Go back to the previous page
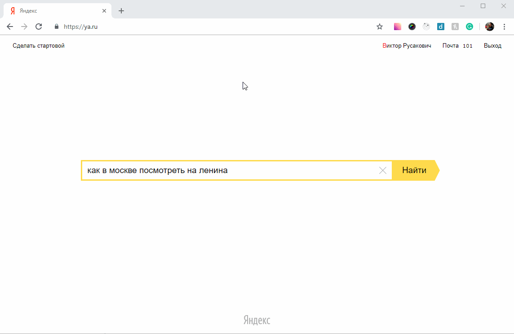This screenshot has width=514, height=334. pyautogui.click(x=10, y=27)
